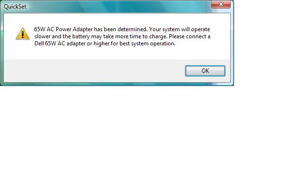Click the words "to charge" in the message
The height and width of the screenshot is (189, 302).
(155, 36)
